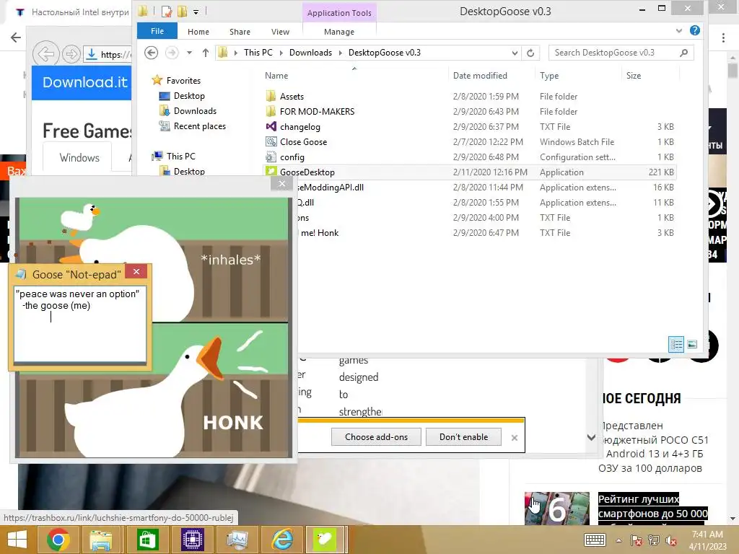The height and width of the screenshot is (554, 739).
Task: Close the Goose Not-epad window
Action: [x=136, y=271]
